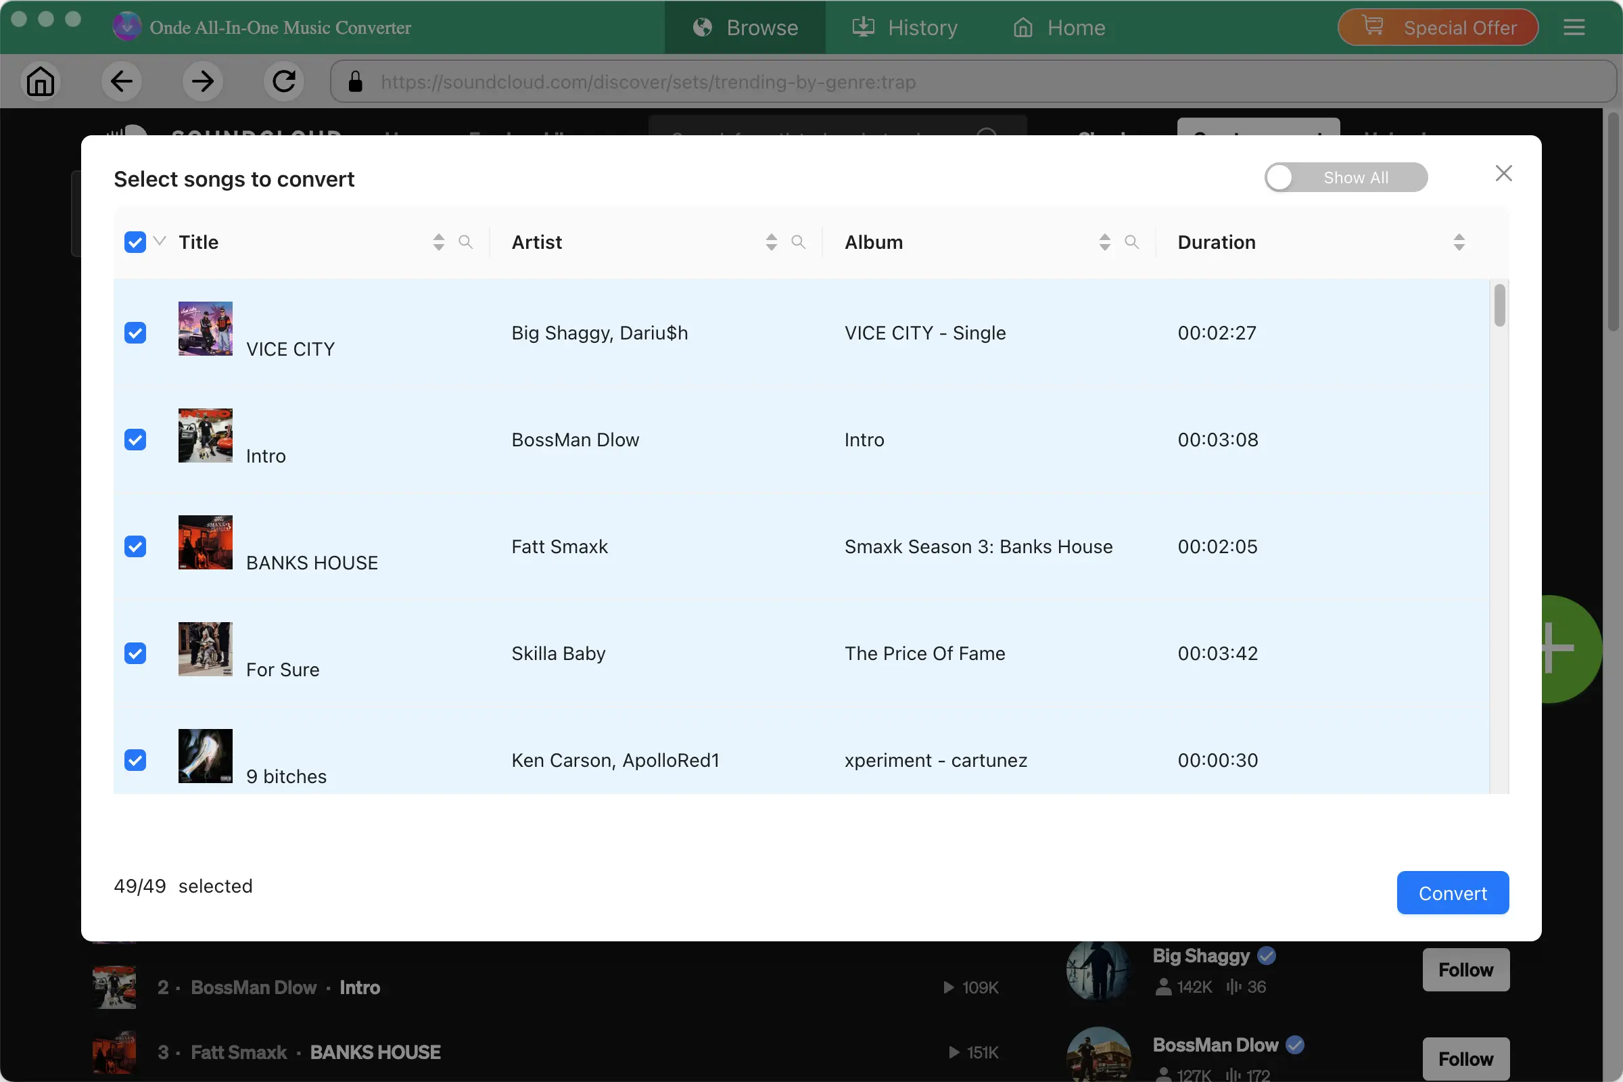1623x1082 pixels.
Task: Click 'Ken Carson, ApolloRed1' artist cell
Action: click(615, 760)
